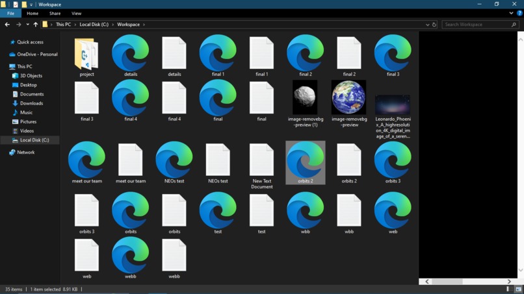Open OneDrive - Personal in sidebar
The image size is (524, 294).
pos(37,54)
